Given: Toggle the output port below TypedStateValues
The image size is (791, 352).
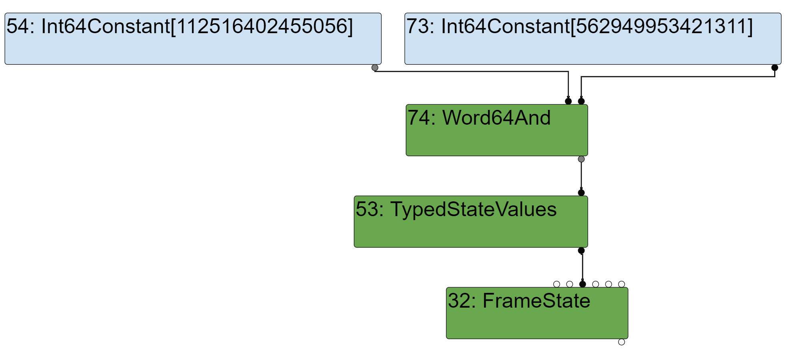Looking at the screenshot, I should click(x=581, y=251).
